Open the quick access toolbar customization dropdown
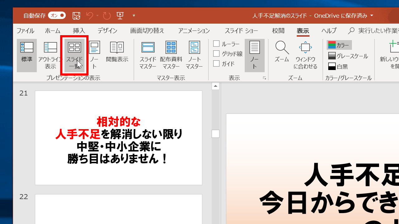The image size is (399, 224). [134, 16]
